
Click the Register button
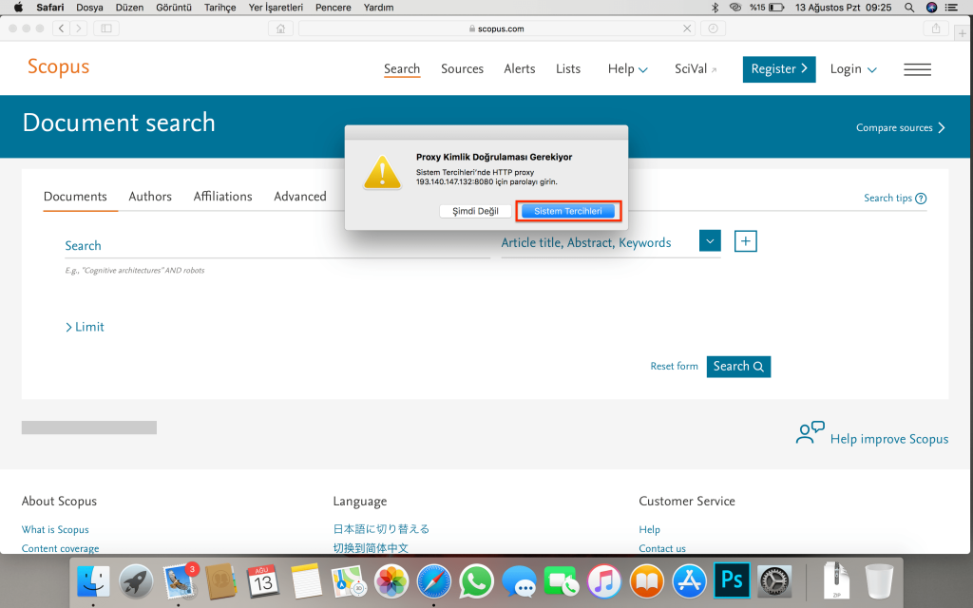pos(778,69)
